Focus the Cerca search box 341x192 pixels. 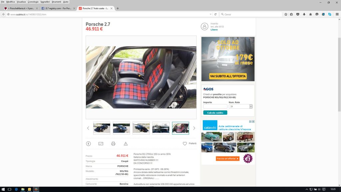point(251,14)
